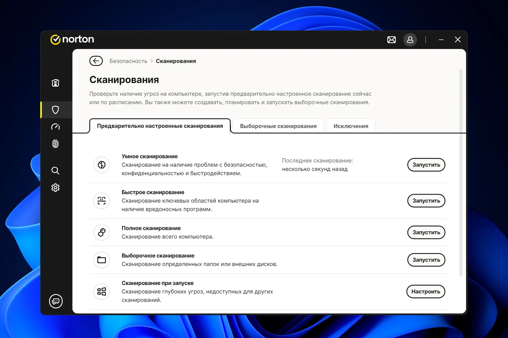This screenshot has width=508, height=338.
Task: Open the chat support icon at sidebar bottom
Action: pyautogui.click(x=56, y=301)
